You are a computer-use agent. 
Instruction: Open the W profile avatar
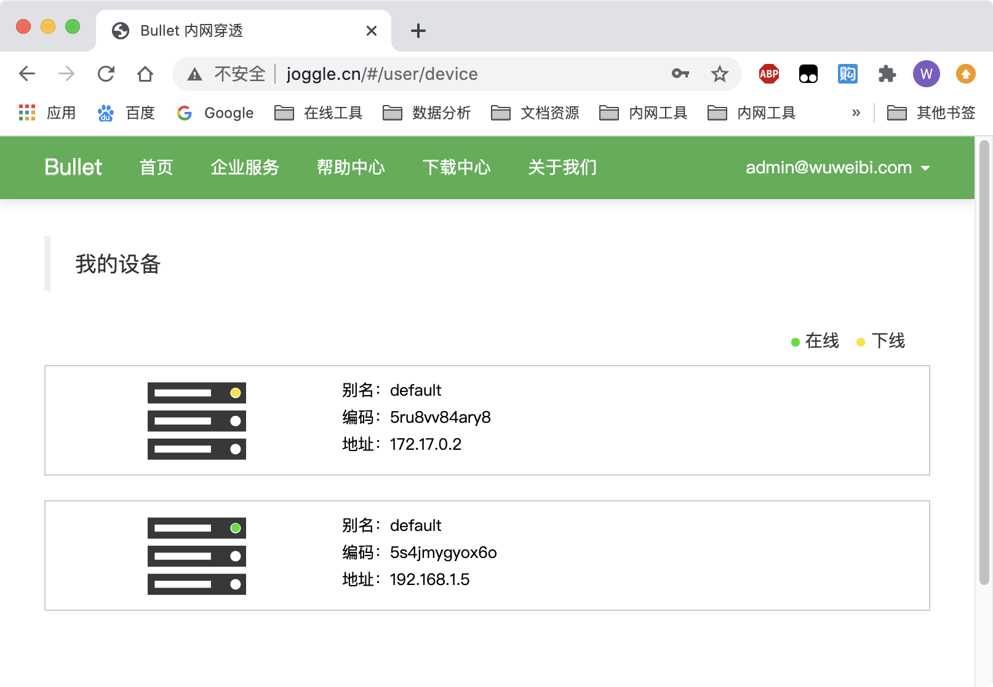[927, 74]
